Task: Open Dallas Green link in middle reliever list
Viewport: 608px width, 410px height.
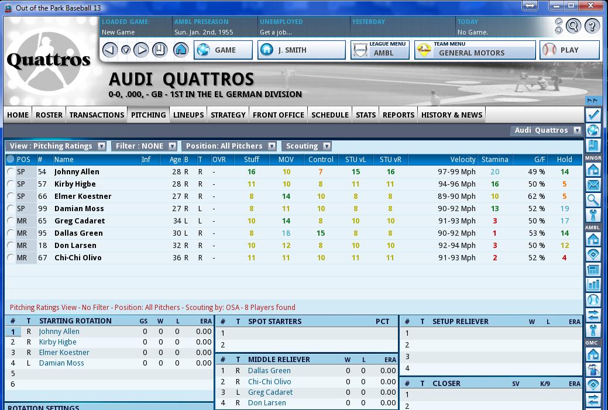Action: [x=269, y=370]
